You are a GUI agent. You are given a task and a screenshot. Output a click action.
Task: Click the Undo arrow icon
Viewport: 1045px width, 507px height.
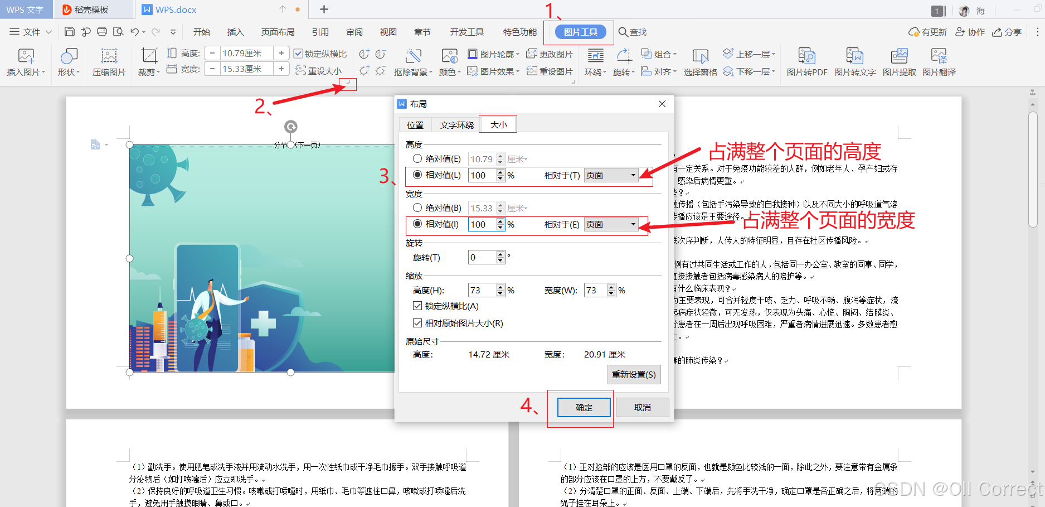coord(134,32)
